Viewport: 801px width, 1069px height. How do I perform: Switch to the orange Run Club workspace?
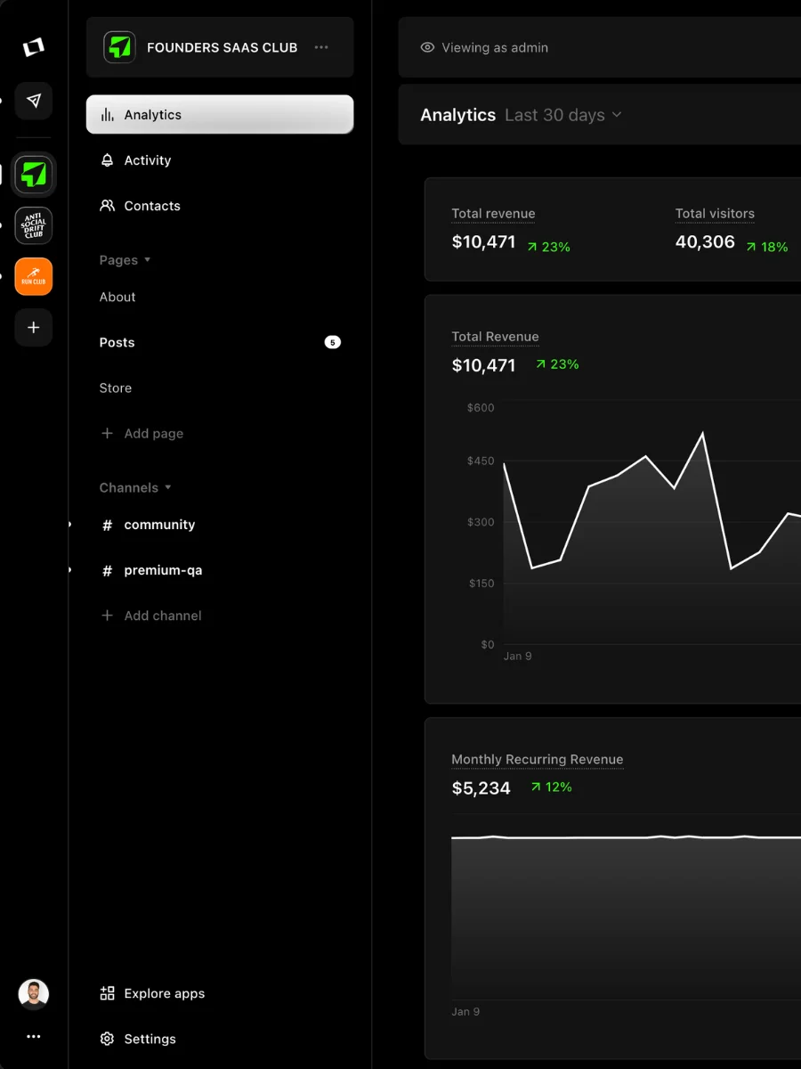33,276
